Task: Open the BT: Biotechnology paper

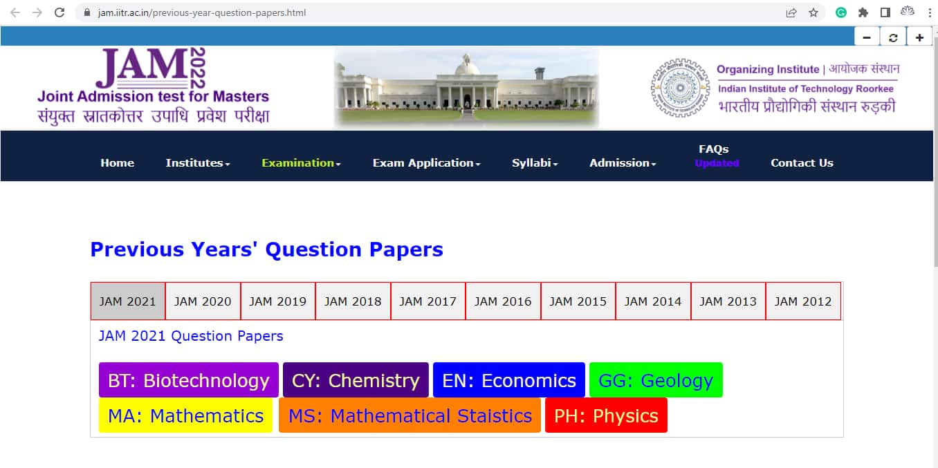Action: (189, 380)
